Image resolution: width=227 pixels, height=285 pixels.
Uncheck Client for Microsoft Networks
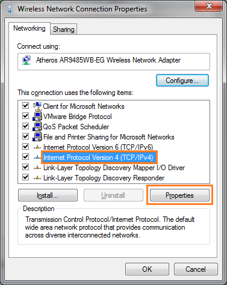[x=25, y=105]
